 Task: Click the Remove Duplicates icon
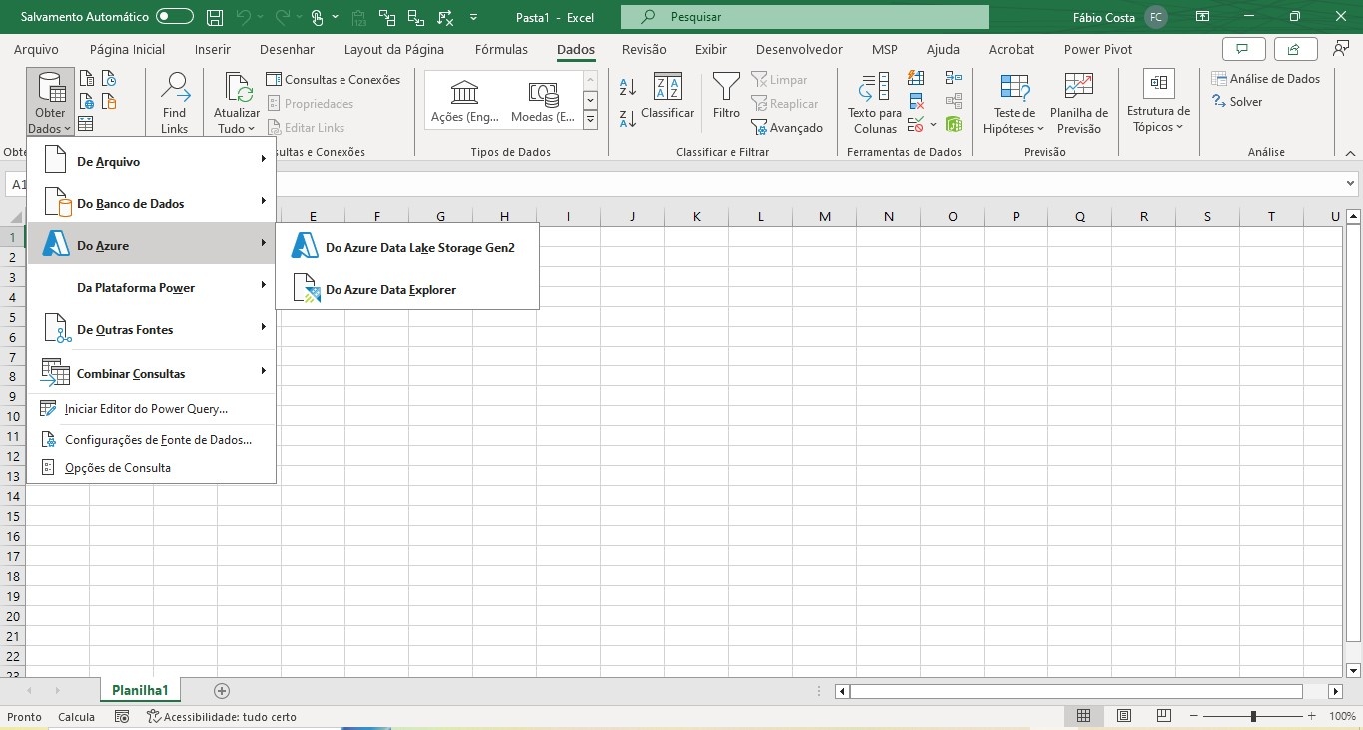(x=916, y=102)
